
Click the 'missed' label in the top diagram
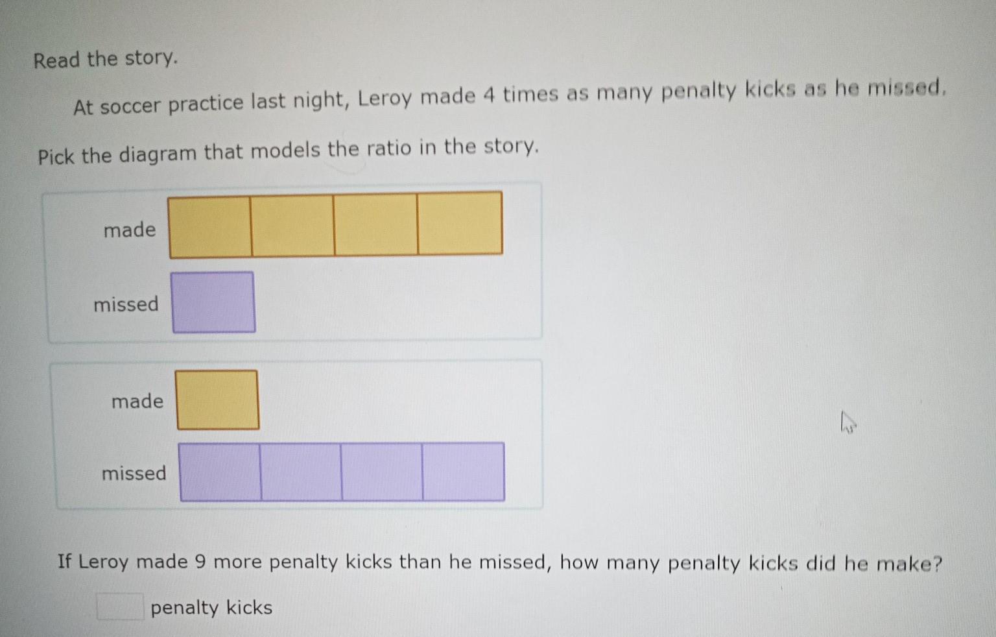coord(126,304)
